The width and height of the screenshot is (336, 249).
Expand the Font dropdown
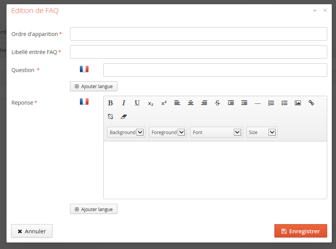(216, 132)
